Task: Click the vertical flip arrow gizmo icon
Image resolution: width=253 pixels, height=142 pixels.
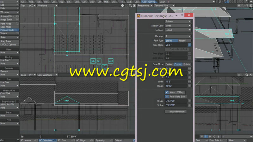Action: tap(105, 67)
